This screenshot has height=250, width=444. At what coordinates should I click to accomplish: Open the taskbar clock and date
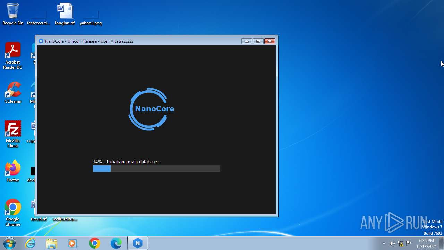(426, 243)
